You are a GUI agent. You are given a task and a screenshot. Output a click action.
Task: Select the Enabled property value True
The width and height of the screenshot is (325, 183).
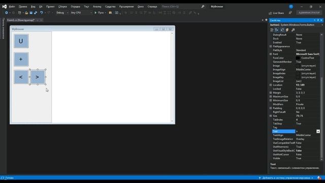click(299, 43)
